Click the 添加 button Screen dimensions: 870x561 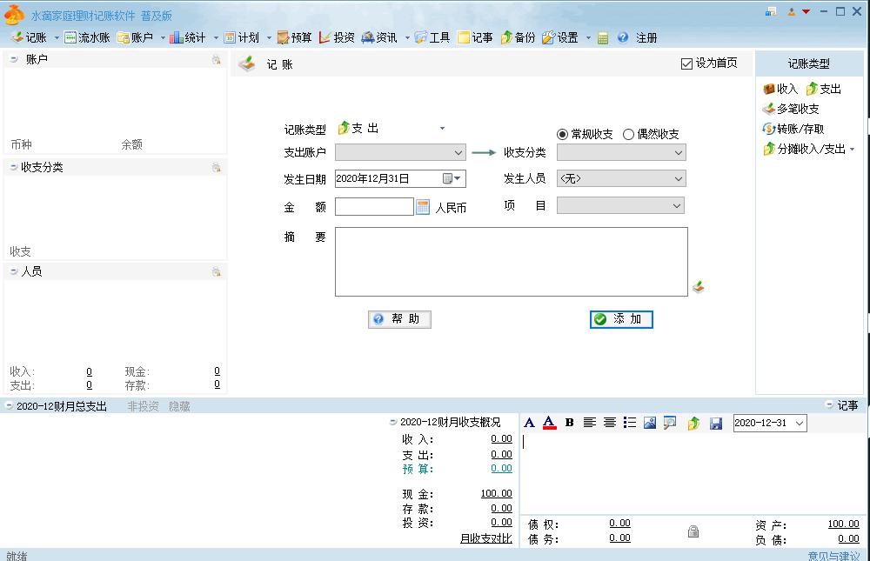click(x=621, y=319)
